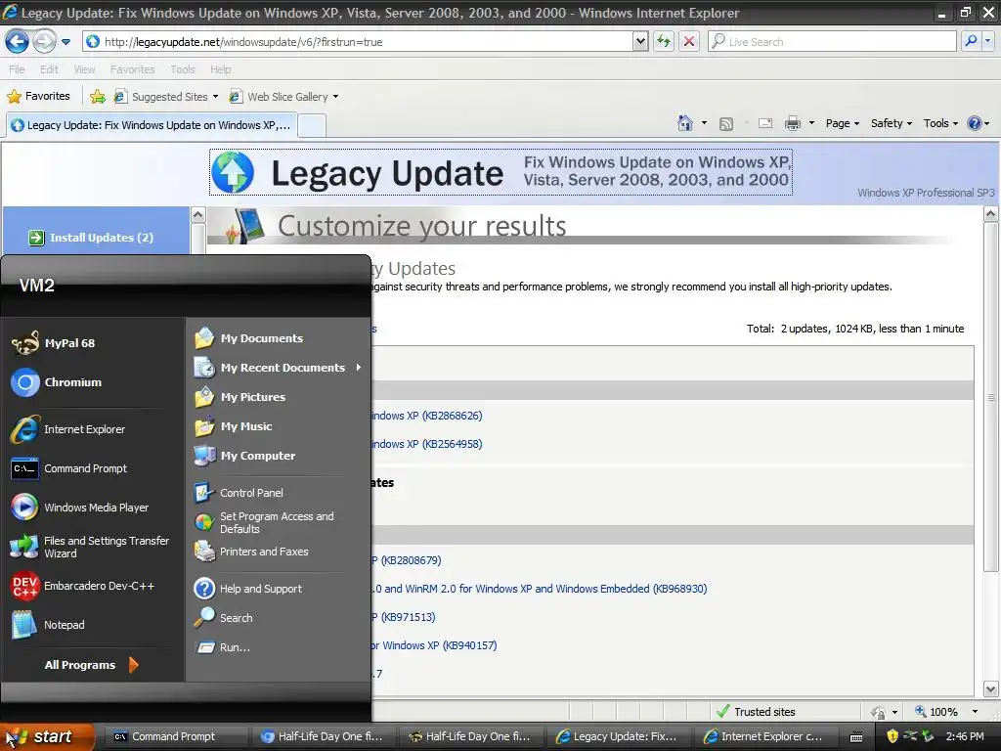Click the refresh page button
This screenshot has width=1001, height=751.
664,42
